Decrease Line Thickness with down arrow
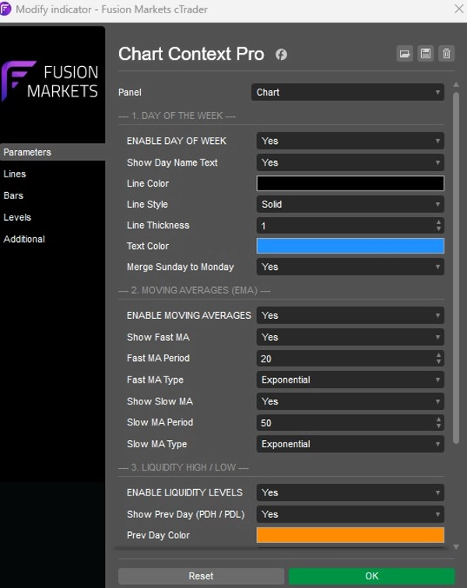Viewport: 467px width, 588px height. click(x=438, y=229)
